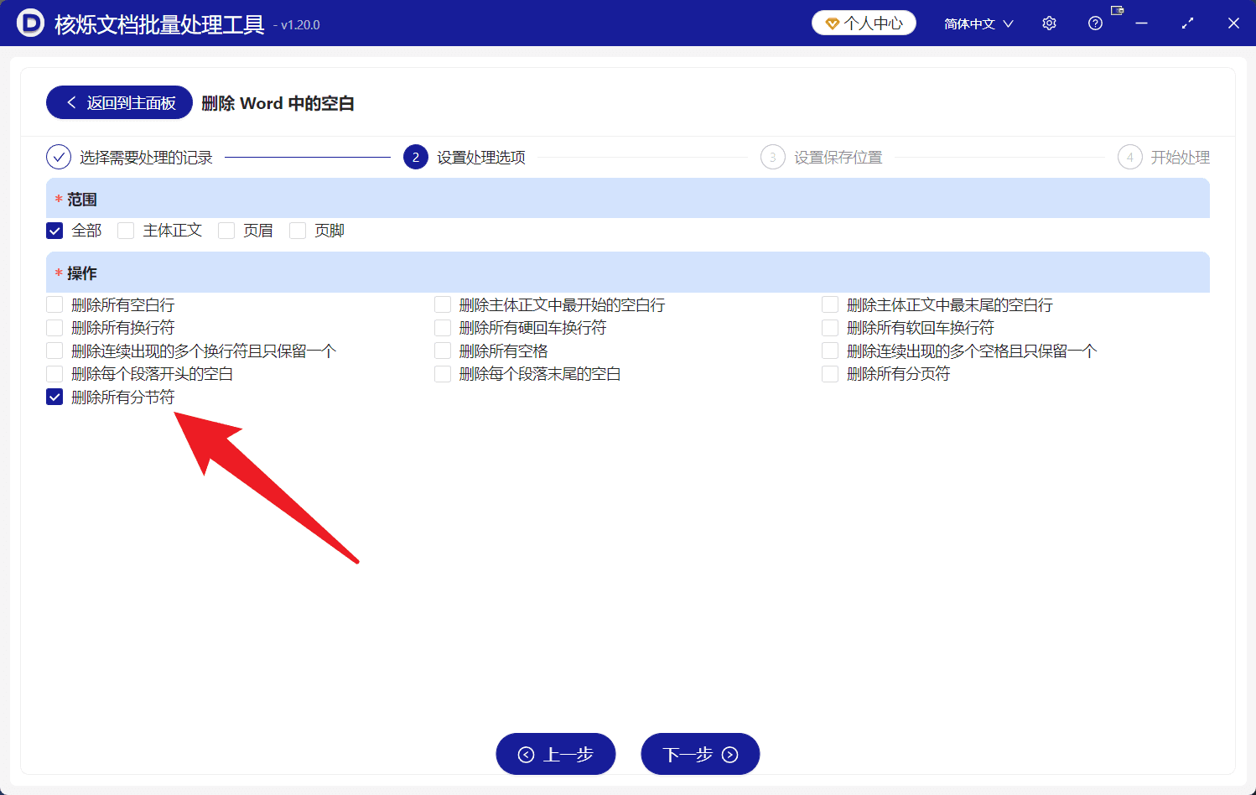The width and height of the screenshot is (1256, 795).
Task: Uncheck the 全部 range checkbox
Action: tap(54, 230)
